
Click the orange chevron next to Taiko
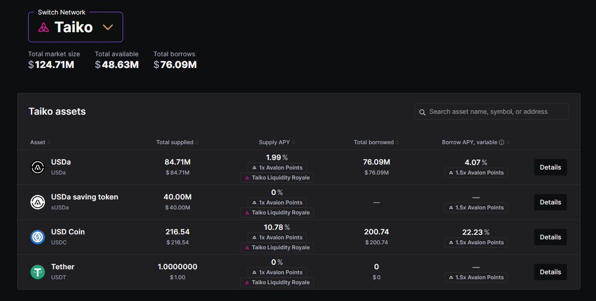108,27
